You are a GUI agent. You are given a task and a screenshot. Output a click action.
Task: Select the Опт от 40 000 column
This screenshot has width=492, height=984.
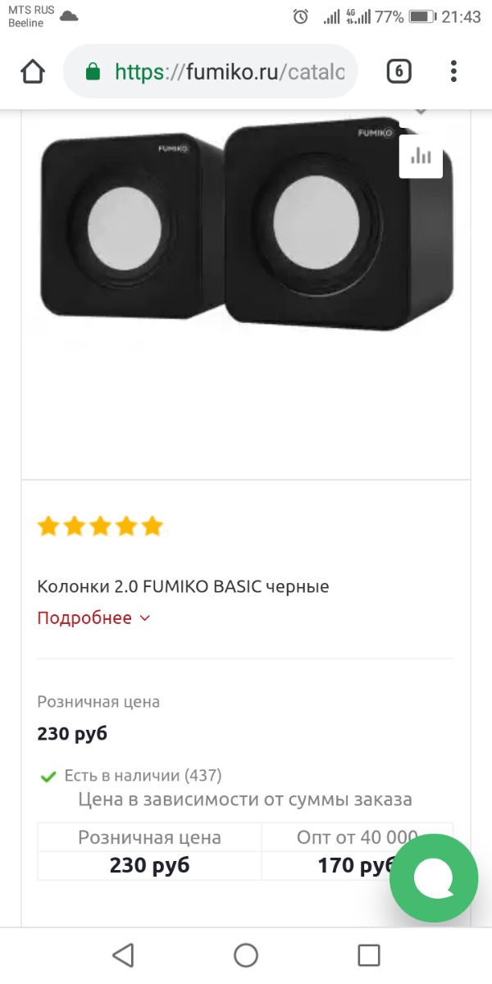tap(358, 837)
